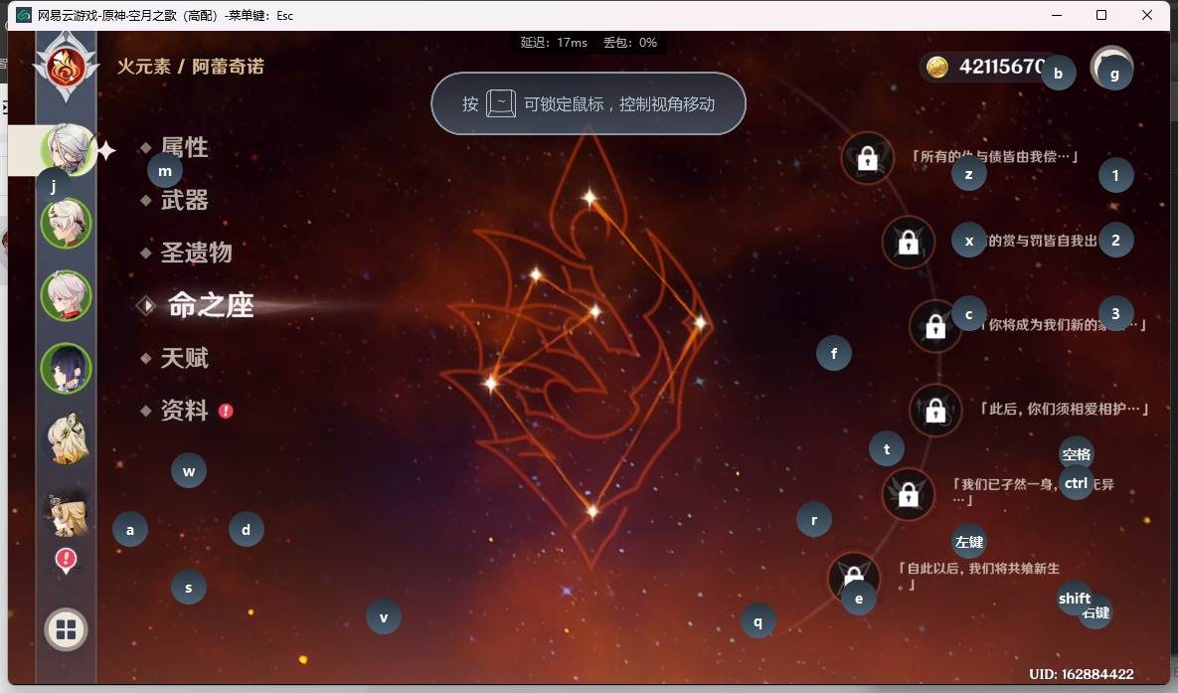Viewport: 1178px width, 693px height.
Task: Click the overlay key bubble labeled m
Action: pos(165,171)
